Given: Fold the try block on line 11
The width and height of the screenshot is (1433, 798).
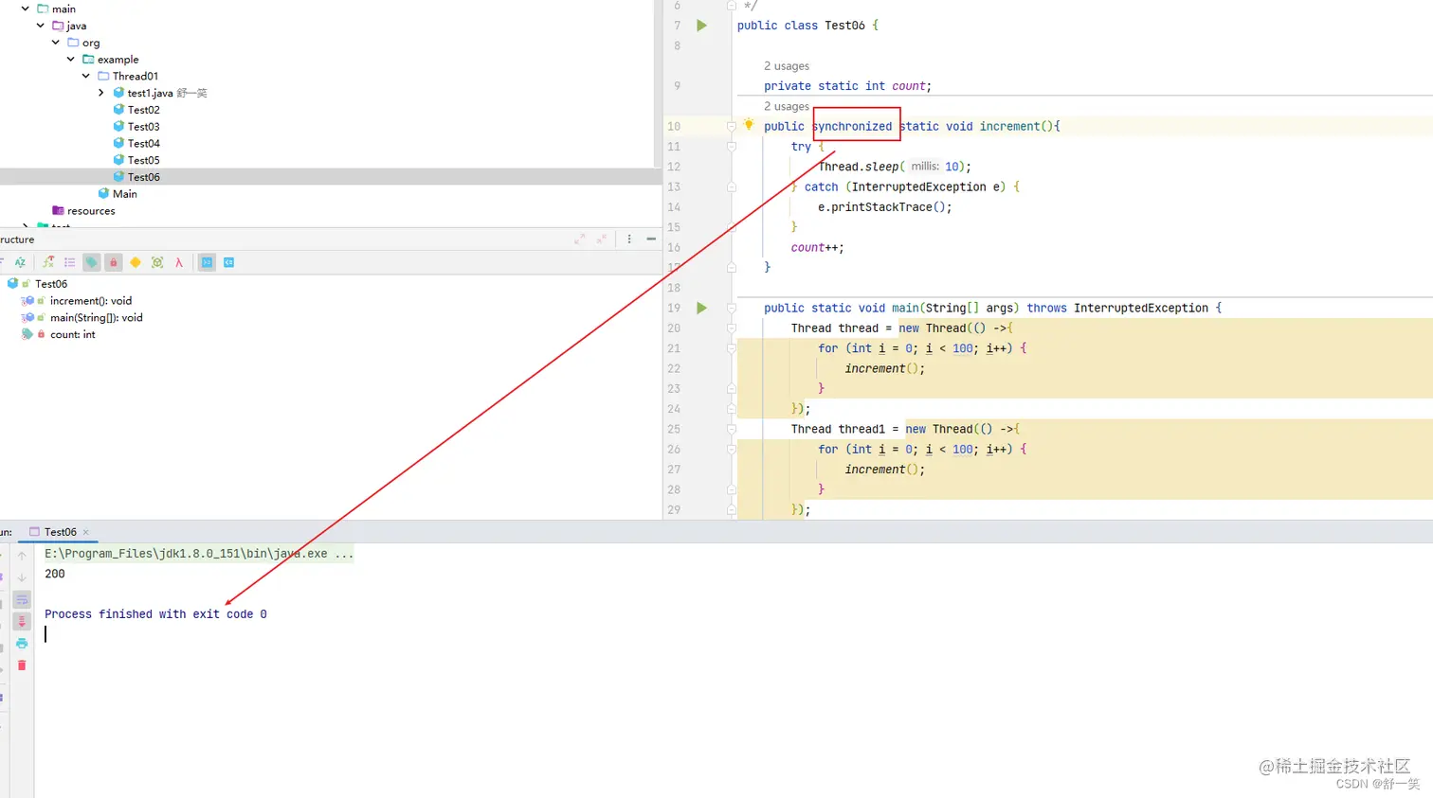Looking at the screenshot, I should (x=732, y=147).
